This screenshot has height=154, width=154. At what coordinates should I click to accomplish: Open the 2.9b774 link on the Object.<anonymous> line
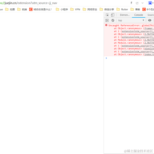[x=149, y=34]
